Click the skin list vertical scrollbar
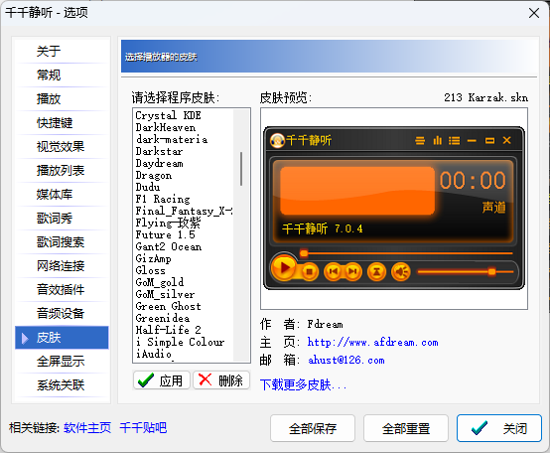This screenshot has width=550, height=453. pyautogui.click(x=241, y=235)
